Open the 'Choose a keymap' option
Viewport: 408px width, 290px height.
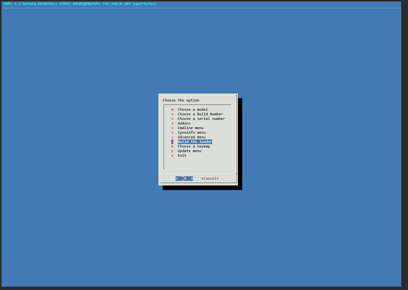[x=194, y=146]
